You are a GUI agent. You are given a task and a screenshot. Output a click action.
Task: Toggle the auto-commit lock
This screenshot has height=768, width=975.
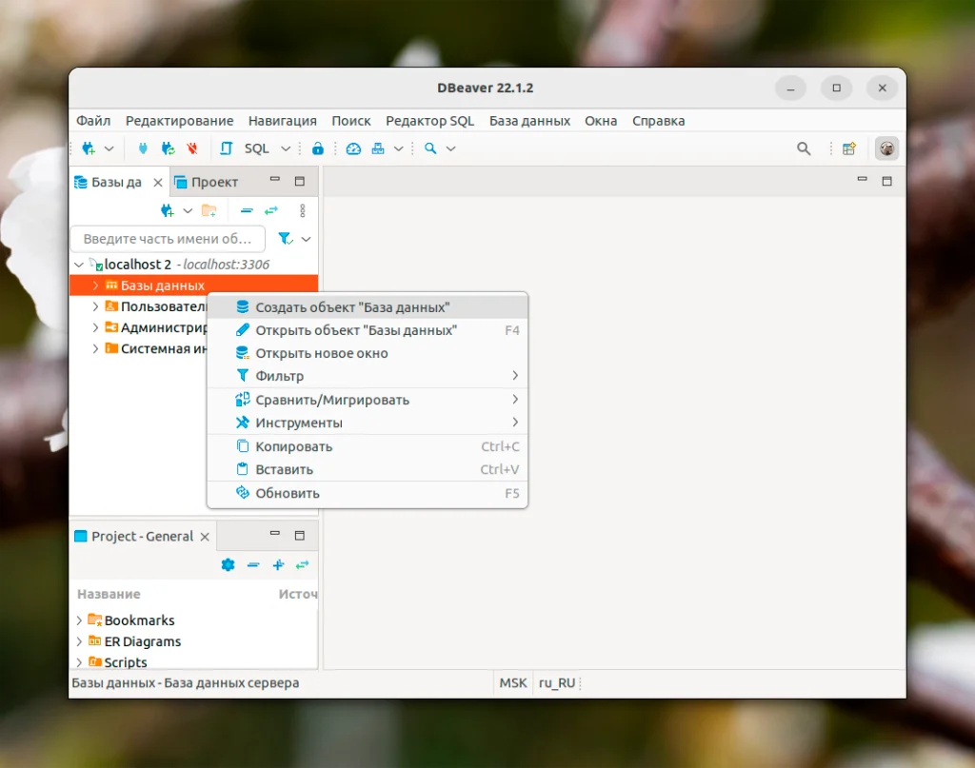point(318,148)
